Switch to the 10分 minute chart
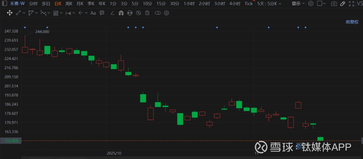The height and width of the screenshot is (159, 363). [x=148, y=3]
